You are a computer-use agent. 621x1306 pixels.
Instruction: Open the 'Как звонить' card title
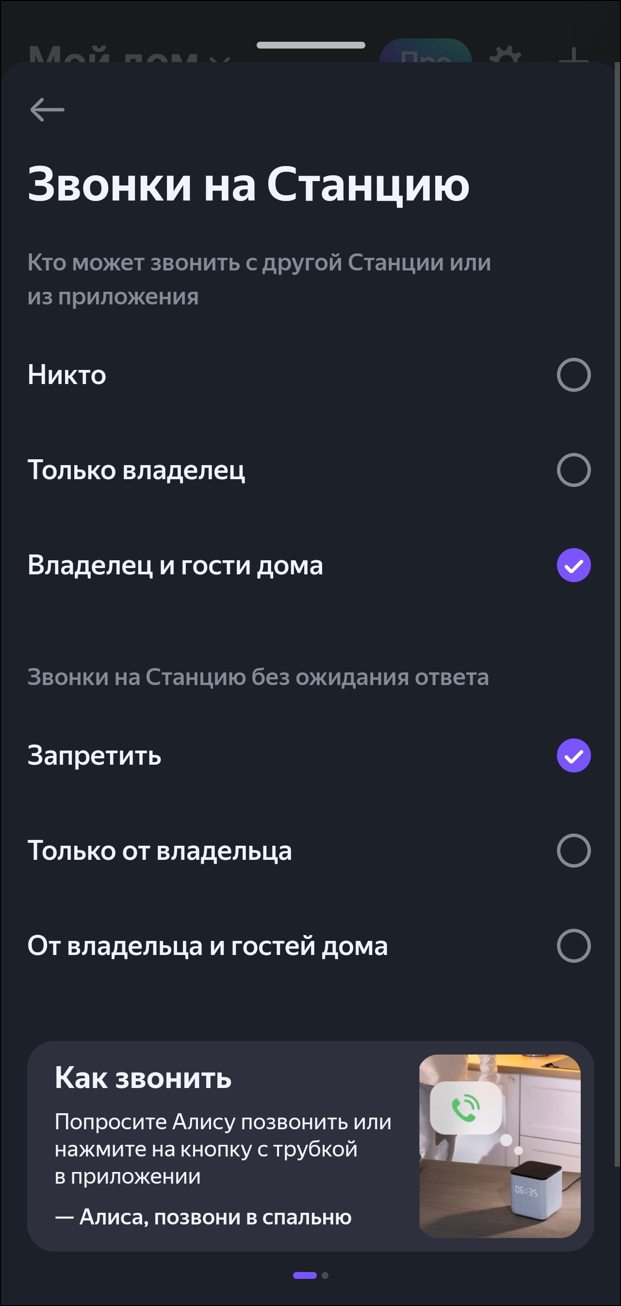coord(143,1078)
